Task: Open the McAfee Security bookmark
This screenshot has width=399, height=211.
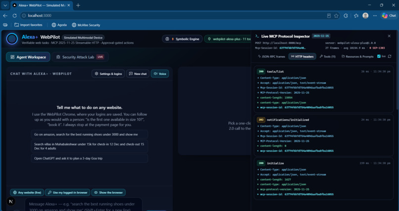Action: (x=86, y=25)
